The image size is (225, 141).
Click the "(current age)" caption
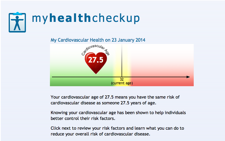[x=122, y=83]
